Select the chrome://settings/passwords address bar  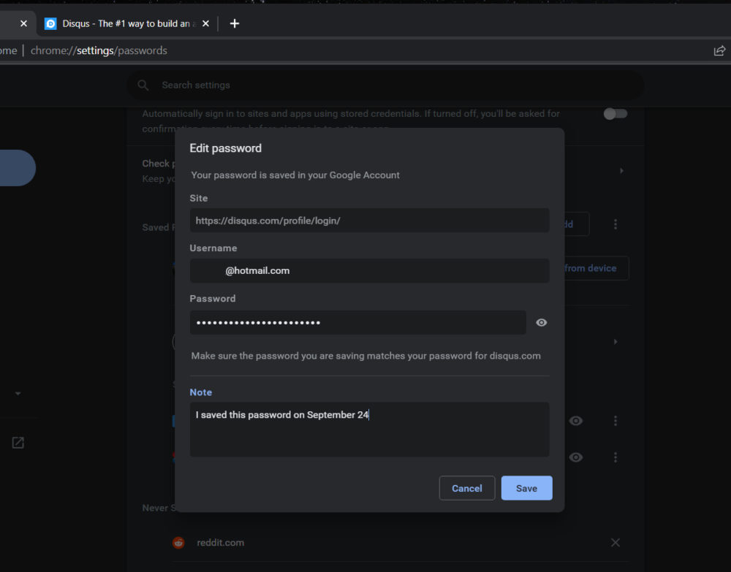pos(99,50)
